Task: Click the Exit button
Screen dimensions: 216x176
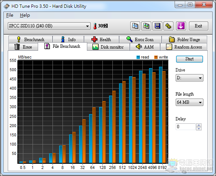Action: point(198,26)
